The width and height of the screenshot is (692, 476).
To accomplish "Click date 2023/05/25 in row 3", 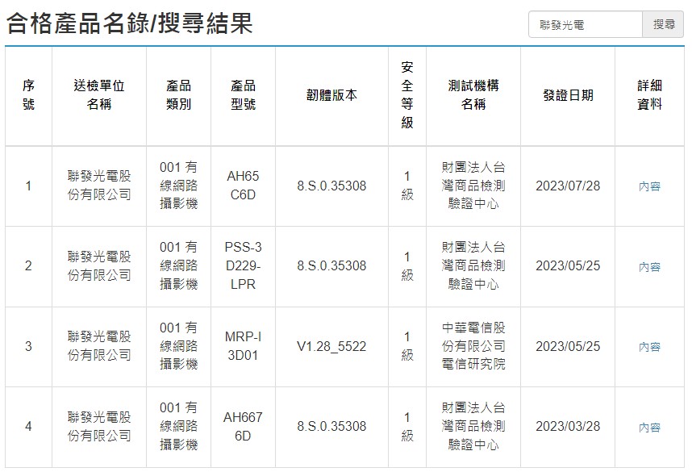I will tap(568, 346).
